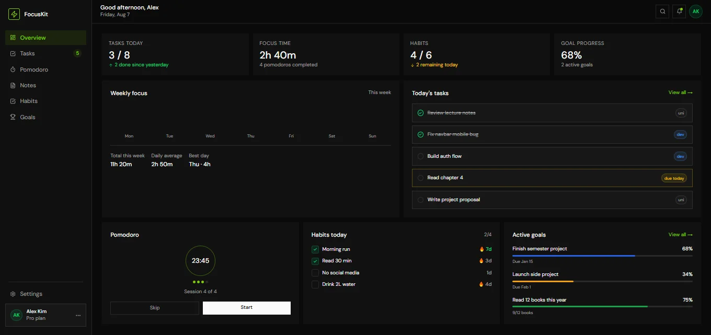Click Read 12 books progress bar
The image size is (711, 335).
tap(602, 307)
